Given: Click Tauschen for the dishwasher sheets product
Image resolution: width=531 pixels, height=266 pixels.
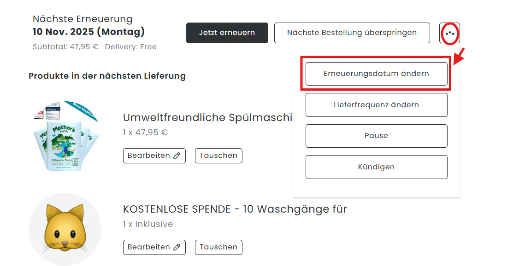Looking at the screenshot, I should pyautogui.click(x=218, y=156).
